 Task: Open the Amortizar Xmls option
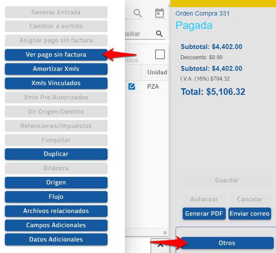(x=56, y=69)
